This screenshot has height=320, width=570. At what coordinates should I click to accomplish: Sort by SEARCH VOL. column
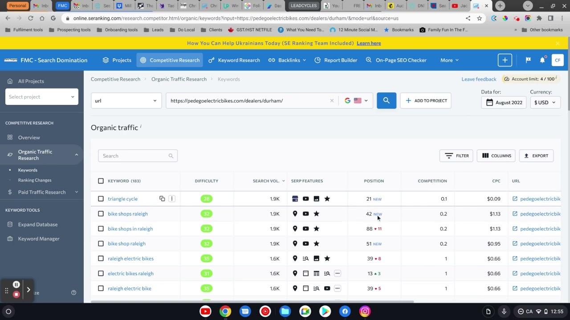click(x=269, y=181)
